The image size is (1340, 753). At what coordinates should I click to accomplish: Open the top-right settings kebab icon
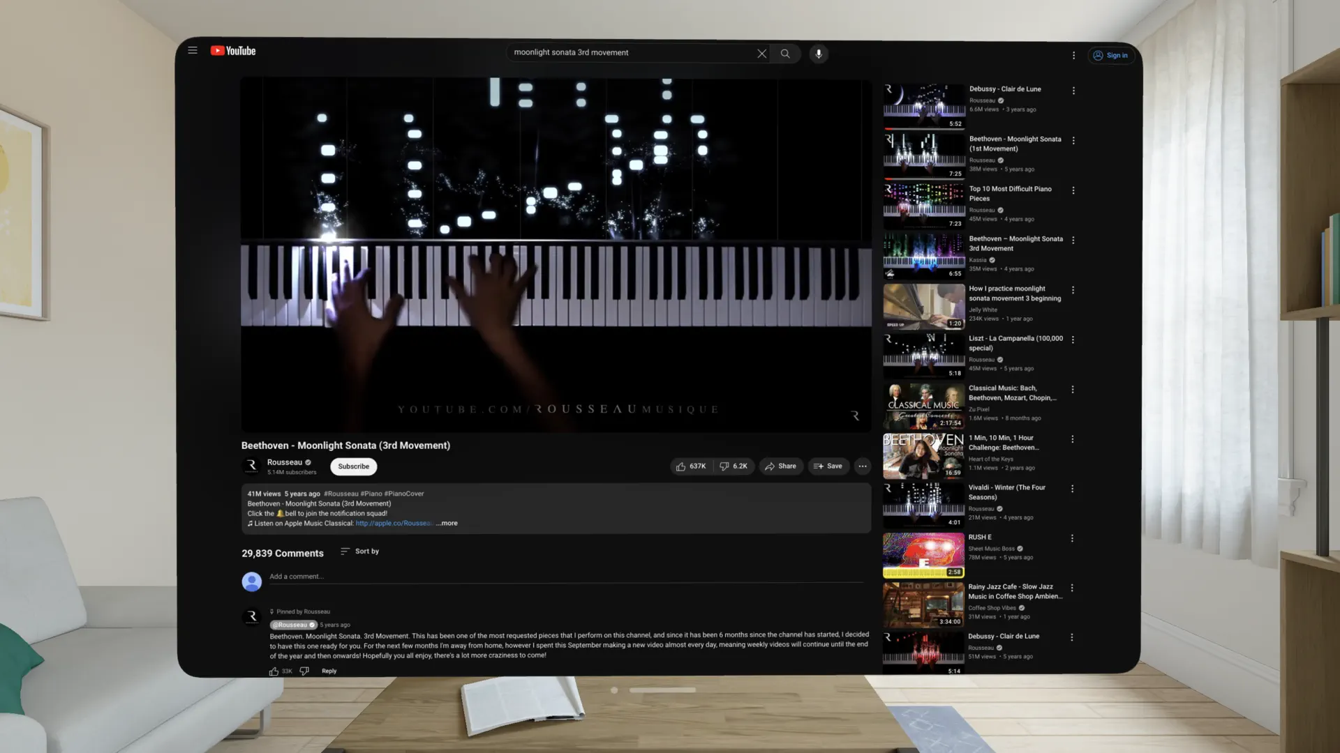pos(1074,54)
